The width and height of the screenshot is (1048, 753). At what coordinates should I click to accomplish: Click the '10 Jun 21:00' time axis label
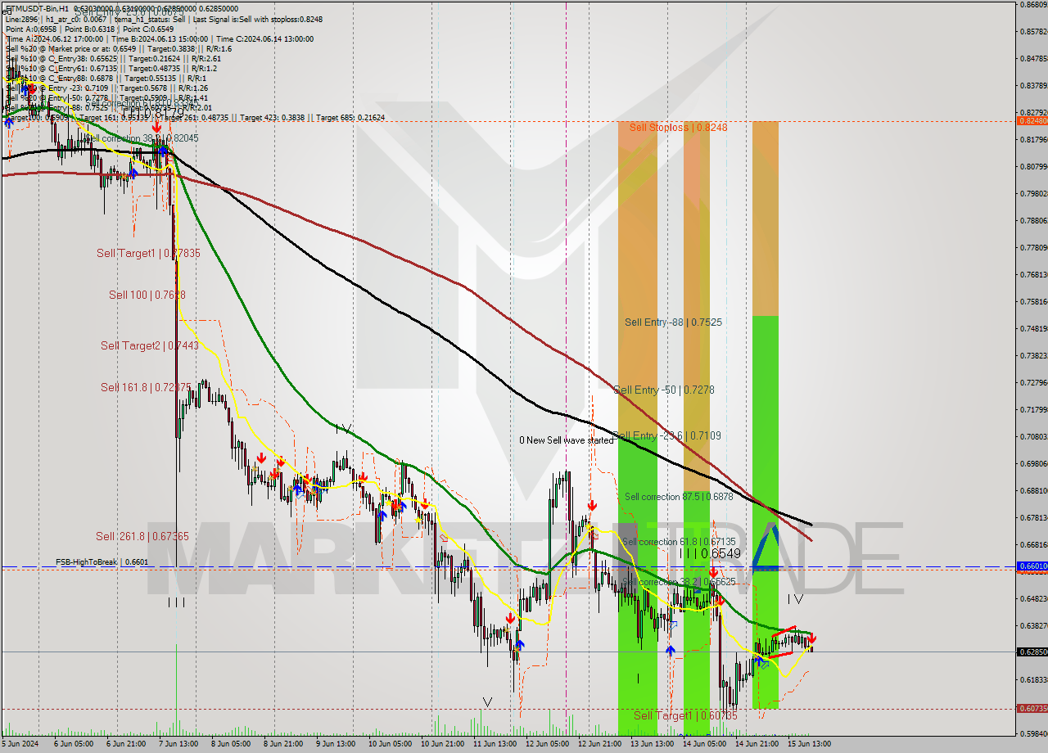point(441,744)
